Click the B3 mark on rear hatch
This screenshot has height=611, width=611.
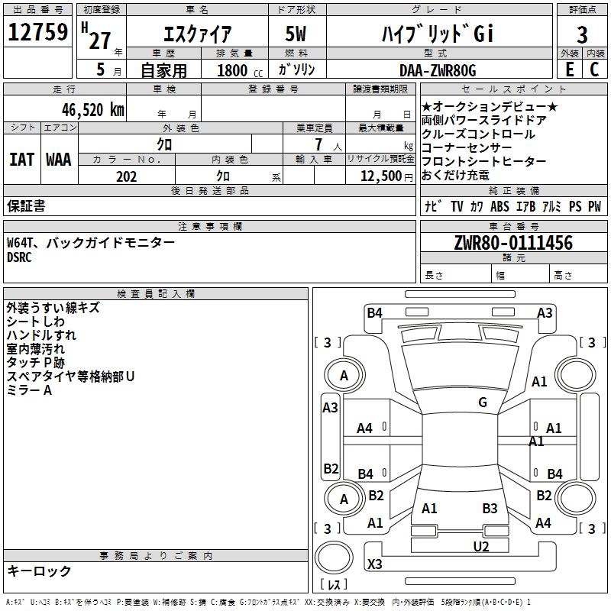490,508
